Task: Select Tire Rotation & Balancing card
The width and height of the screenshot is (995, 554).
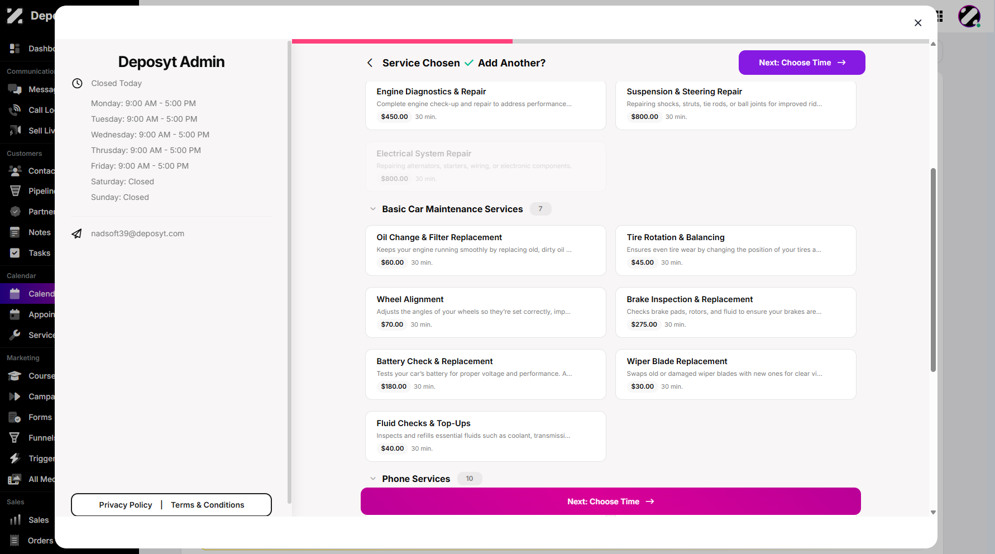Action: [736, 250]
